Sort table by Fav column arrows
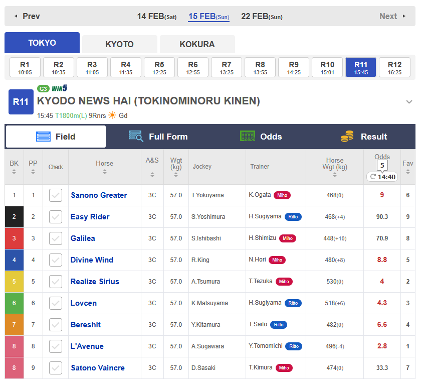Image resolution: width=423 pixels, height=384 pixels. pyautogui.click(x=408, y=172)
